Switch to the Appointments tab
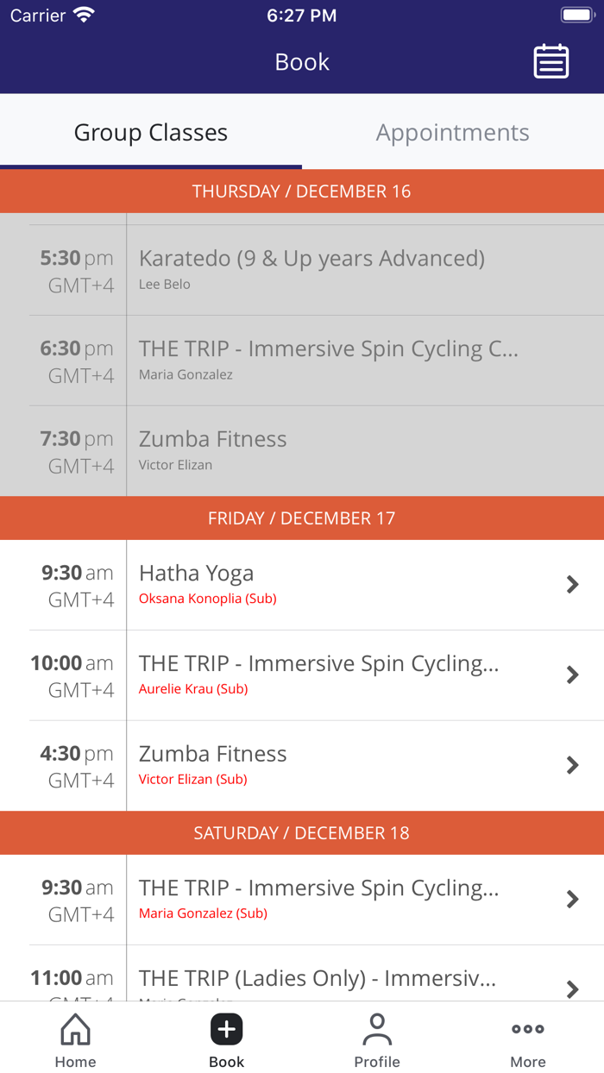Viewport: 604px width, 1073px height. point(452,133)
